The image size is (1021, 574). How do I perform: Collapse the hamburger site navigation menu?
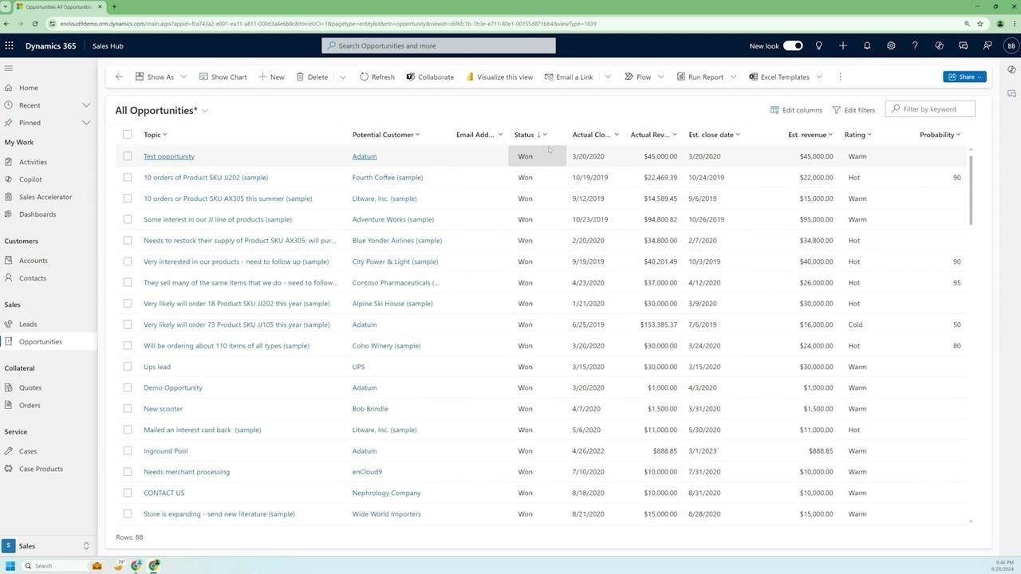[x=8, y=69]
